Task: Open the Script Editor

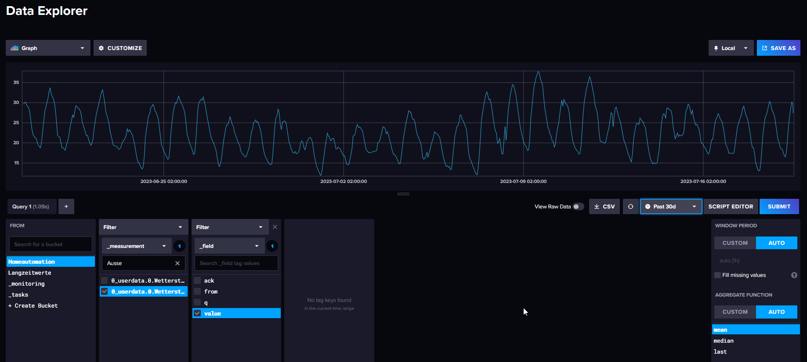Action: click(731, 207)
